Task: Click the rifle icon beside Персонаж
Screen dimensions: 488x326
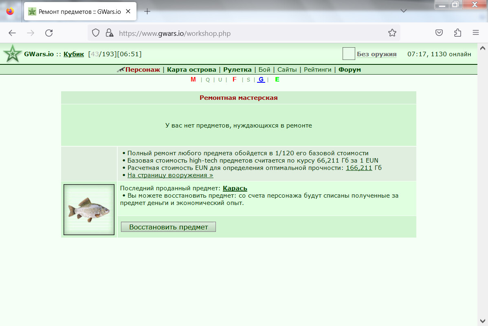Action: click(x=121, y=70)
